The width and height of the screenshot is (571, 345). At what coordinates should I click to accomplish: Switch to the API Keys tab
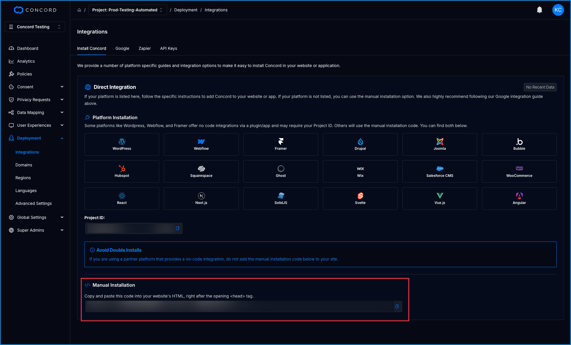pyautogui.click(x=168, y=48)
